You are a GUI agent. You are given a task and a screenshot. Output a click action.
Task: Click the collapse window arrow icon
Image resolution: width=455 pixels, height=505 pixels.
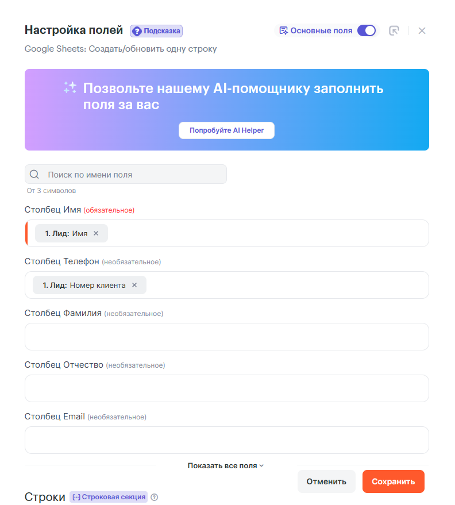[394, 31]
